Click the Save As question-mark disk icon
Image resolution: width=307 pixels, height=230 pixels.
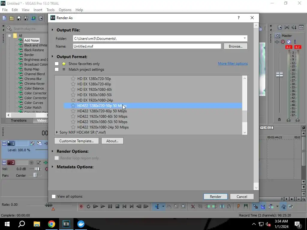(x=26, y=18)
